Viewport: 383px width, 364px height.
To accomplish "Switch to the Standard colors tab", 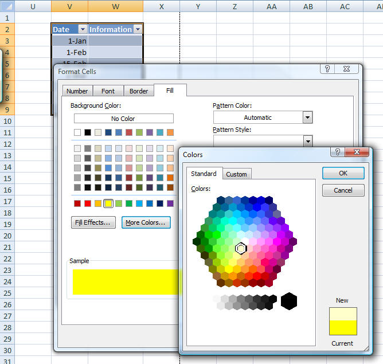I will (204, 174).
